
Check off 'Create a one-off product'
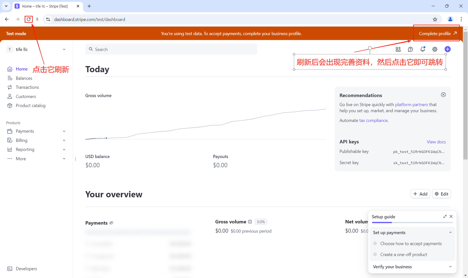point(375,254)
